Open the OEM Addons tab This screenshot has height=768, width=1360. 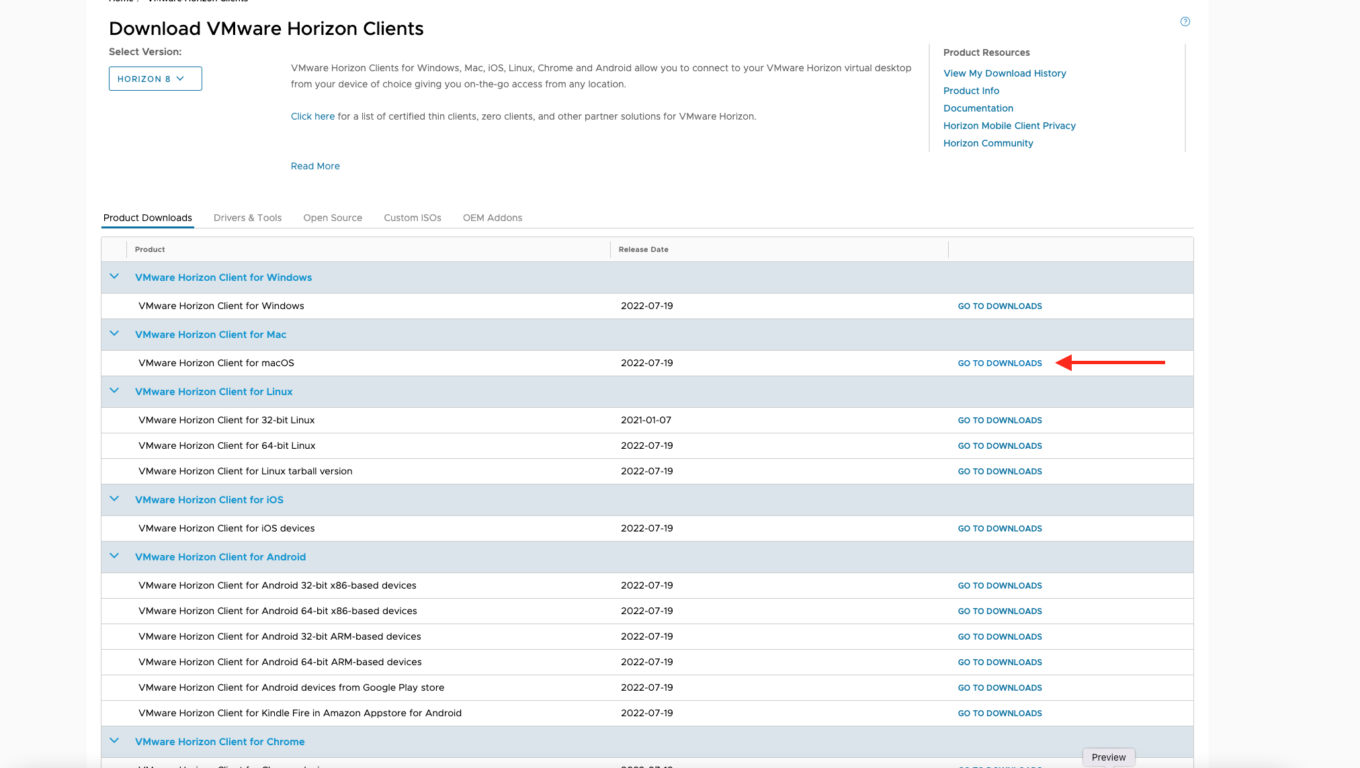point(493,218)
